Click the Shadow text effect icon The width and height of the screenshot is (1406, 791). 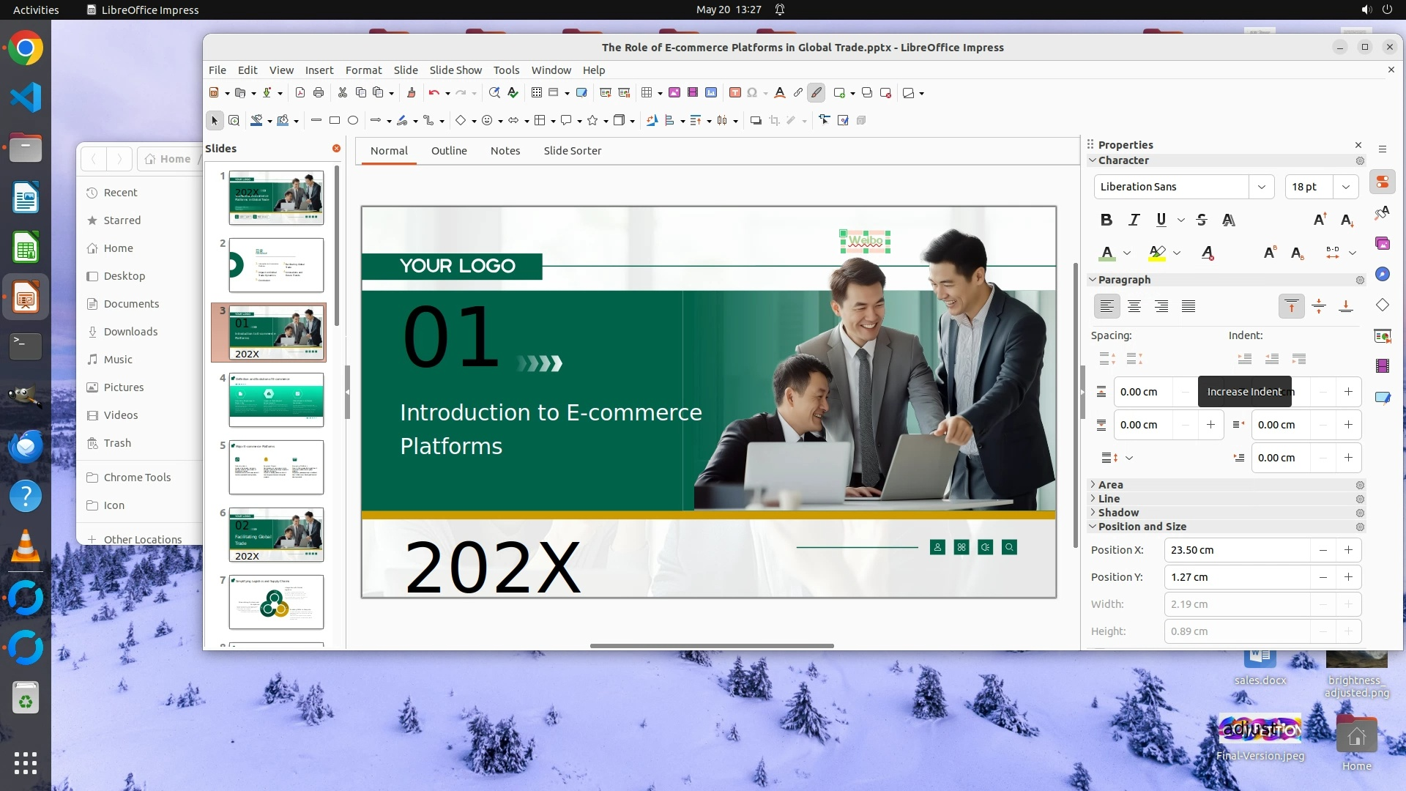coord(1229,220)
